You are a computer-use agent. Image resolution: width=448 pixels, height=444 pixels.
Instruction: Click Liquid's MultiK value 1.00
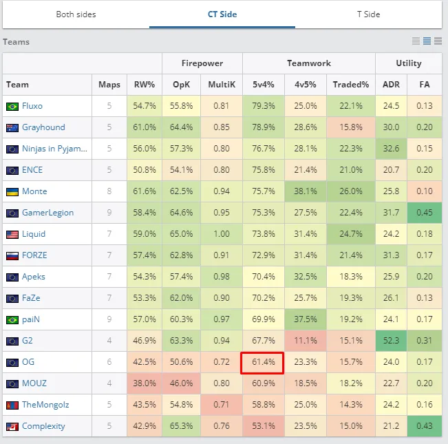tap(222, 234)
